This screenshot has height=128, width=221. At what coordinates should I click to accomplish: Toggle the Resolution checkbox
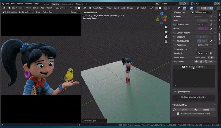(x=175, y=45)
